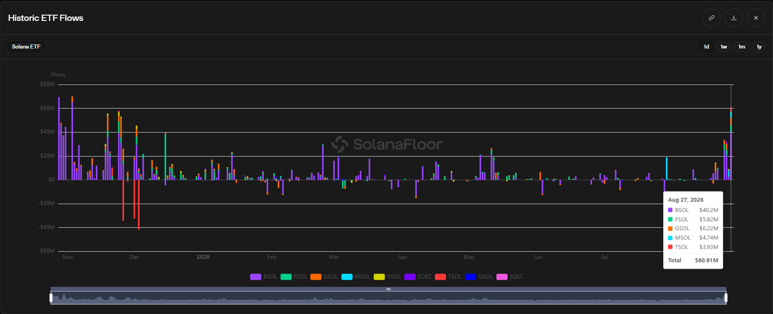
Task: Toggle MSOL series in legend
Action: [x=356, y=277]
